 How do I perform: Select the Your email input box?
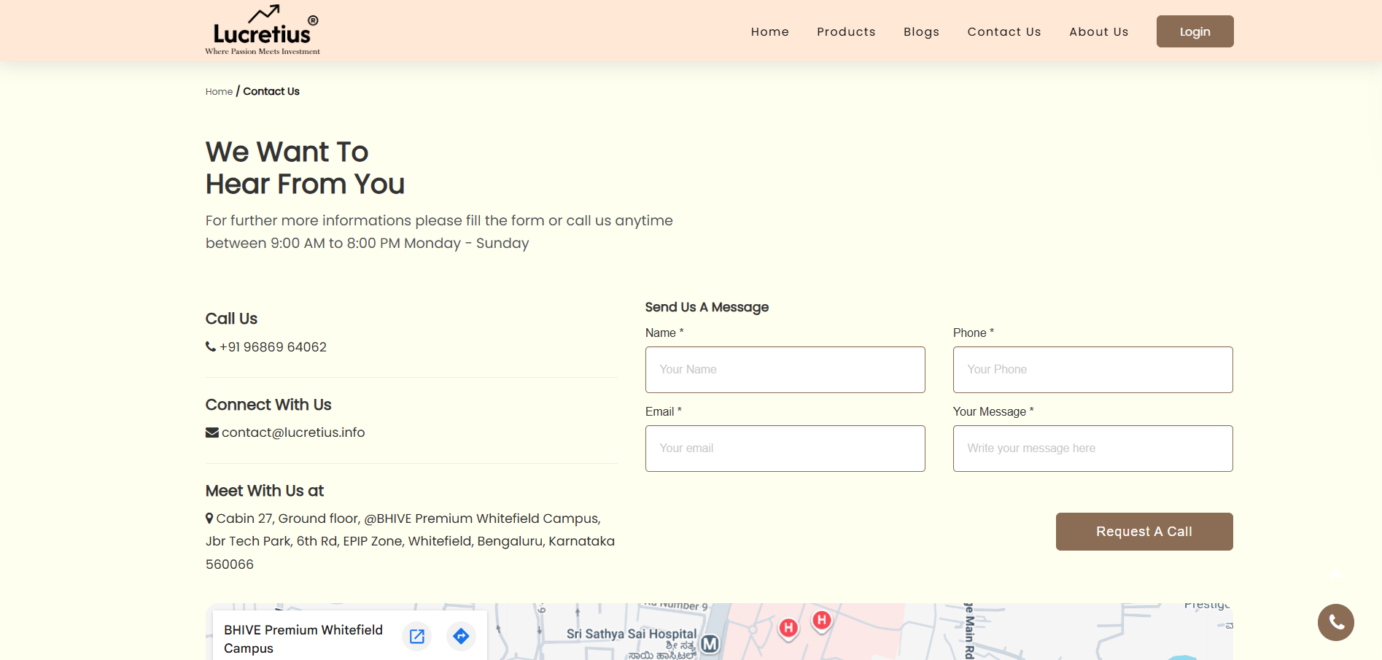tap(785, 449)
